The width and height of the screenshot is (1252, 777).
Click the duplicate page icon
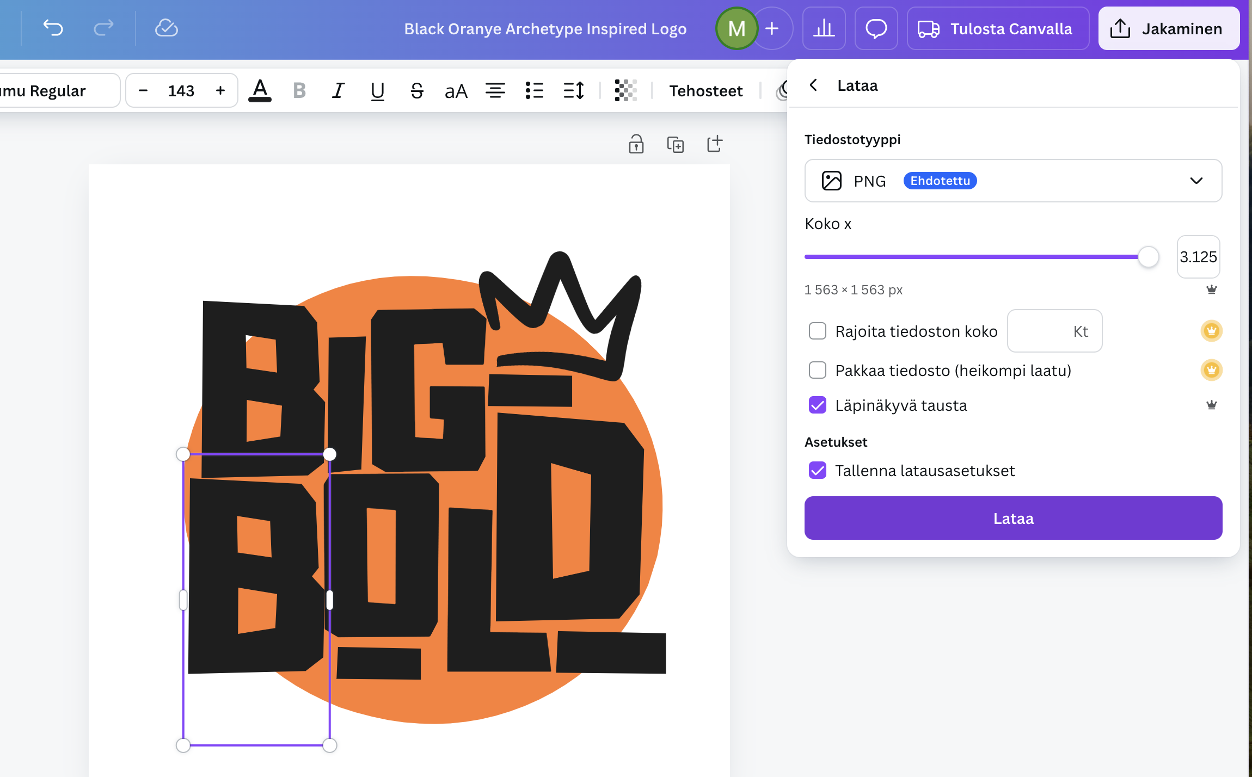[x=675, y=144]
